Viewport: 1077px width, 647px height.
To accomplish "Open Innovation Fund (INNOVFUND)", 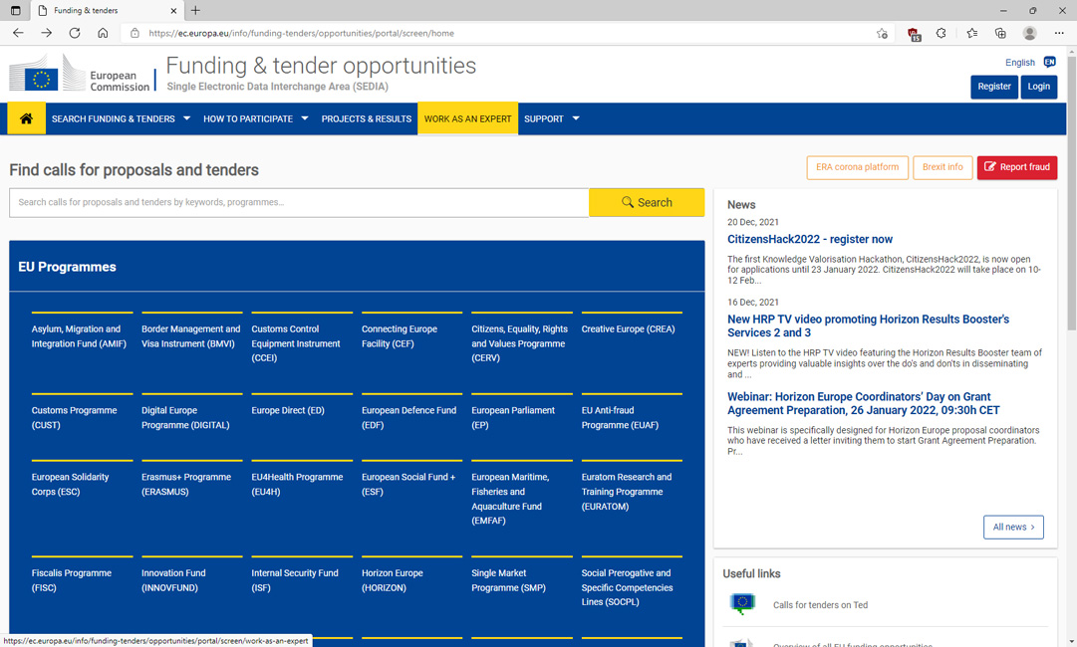I will (173, 580).
